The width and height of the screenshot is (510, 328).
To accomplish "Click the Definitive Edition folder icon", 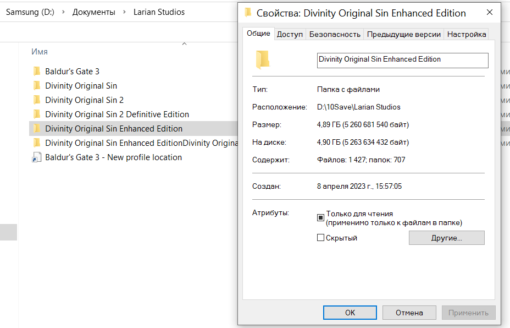I will click(x=37, y=114).
